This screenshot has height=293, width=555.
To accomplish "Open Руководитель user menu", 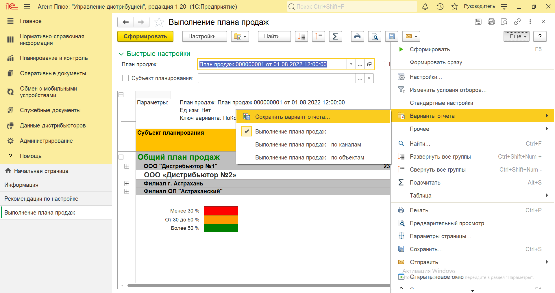I will [x=479, y=6].
